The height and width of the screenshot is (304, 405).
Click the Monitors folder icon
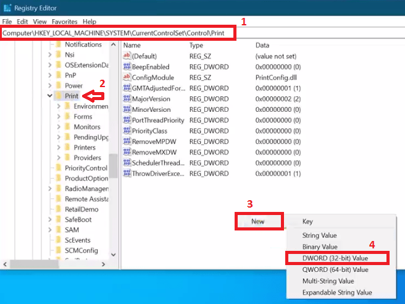68,127
